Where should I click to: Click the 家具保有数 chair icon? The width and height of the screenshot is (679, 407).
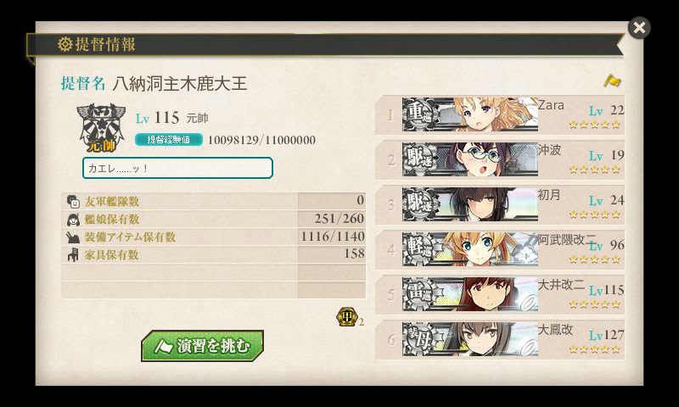(73, 254)
